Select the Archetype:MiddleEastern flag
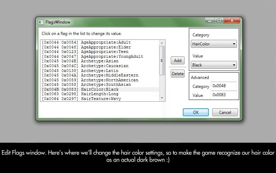276x173 pixels. pos(100,75)
